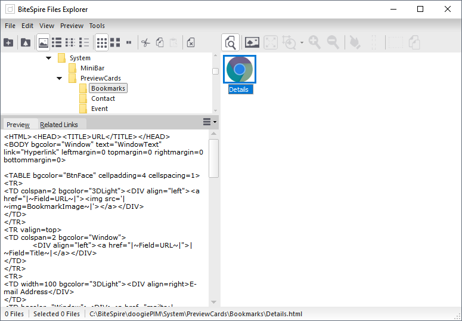This screenshot has width=462, height=321.
Task: Click the '<TR valign=top>' line in preview
Action: (33, 230)
